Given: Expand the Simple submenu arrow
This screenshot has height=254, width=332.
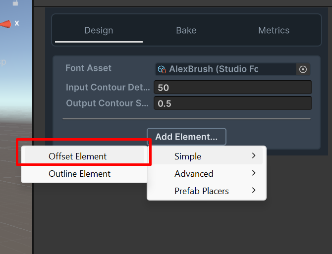Looking at the screenshot, I should (x=254, y=155).
